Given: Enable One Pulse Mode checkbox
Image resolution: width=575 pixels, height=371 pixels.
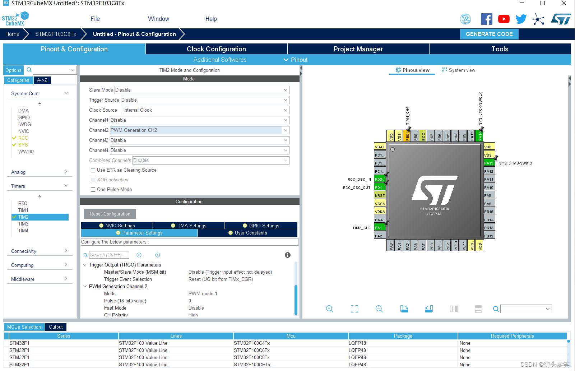Looking at the screenshot, I should coord(93,190).
